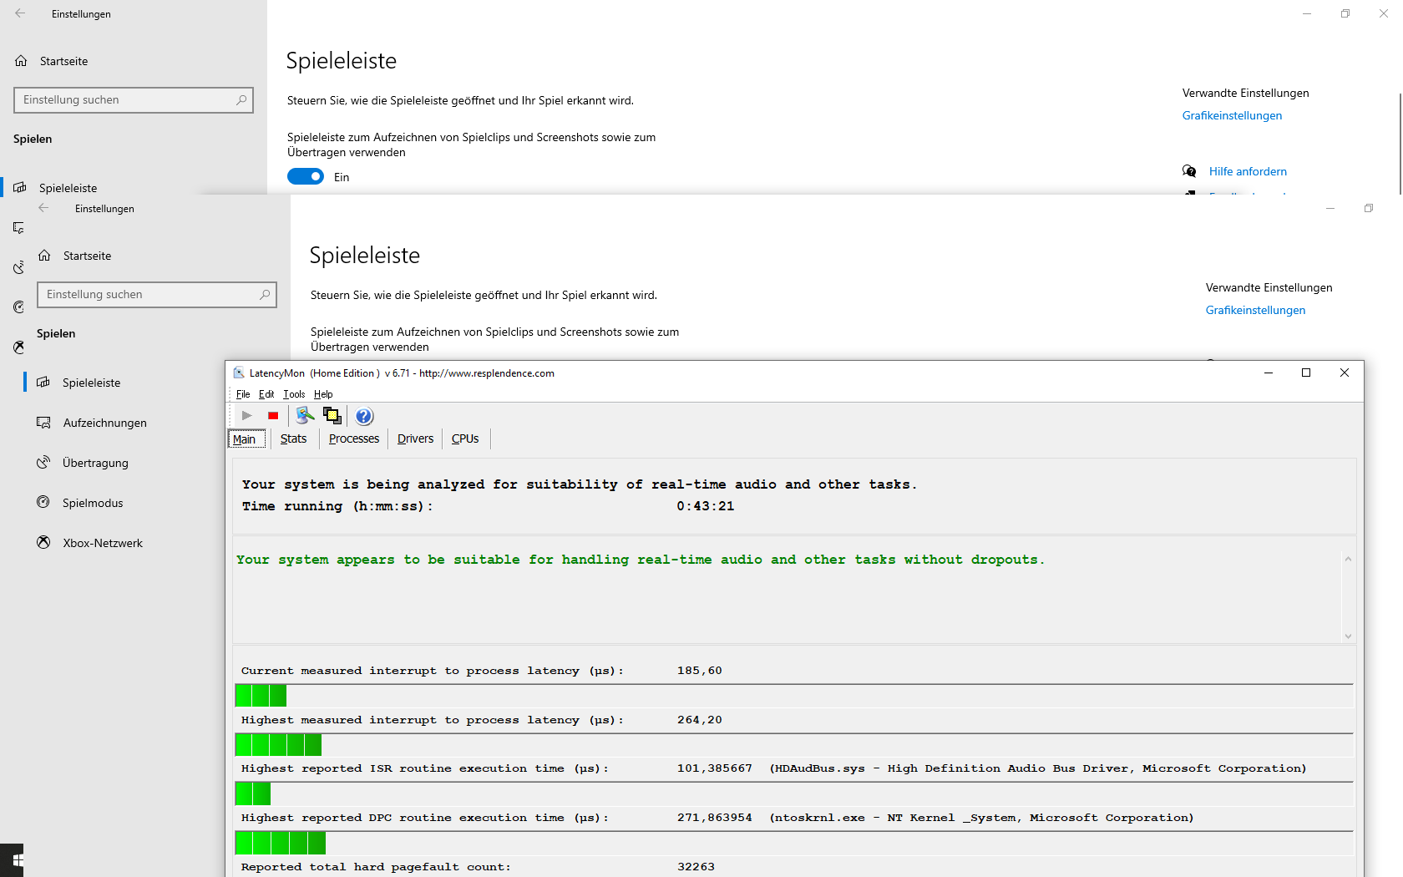The height and width of the screenshot is (877, 1403).
Task: Open Startseite in the rear Settings window
Action: 63,61
